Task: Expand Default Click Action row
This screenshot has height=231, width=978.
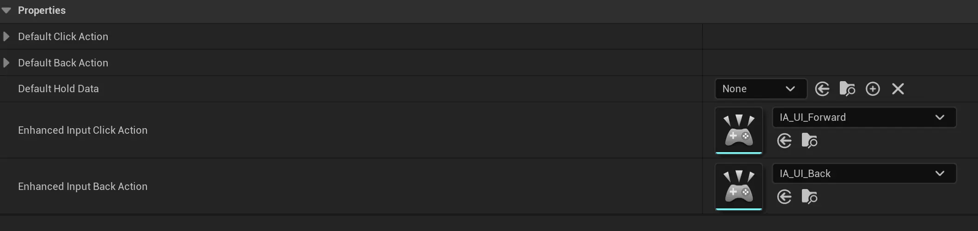Action: point(6,36)
